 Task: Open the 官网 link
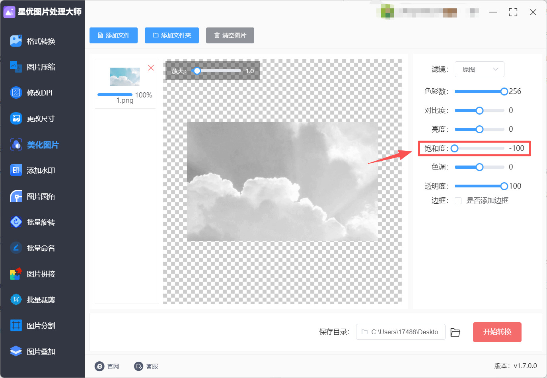tap(113, 366)
